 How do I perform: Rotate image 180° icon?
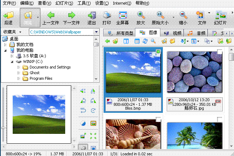83,110
